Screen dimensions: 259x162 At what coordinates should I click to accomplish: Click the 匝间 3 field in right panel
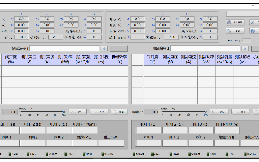[201, 143]
